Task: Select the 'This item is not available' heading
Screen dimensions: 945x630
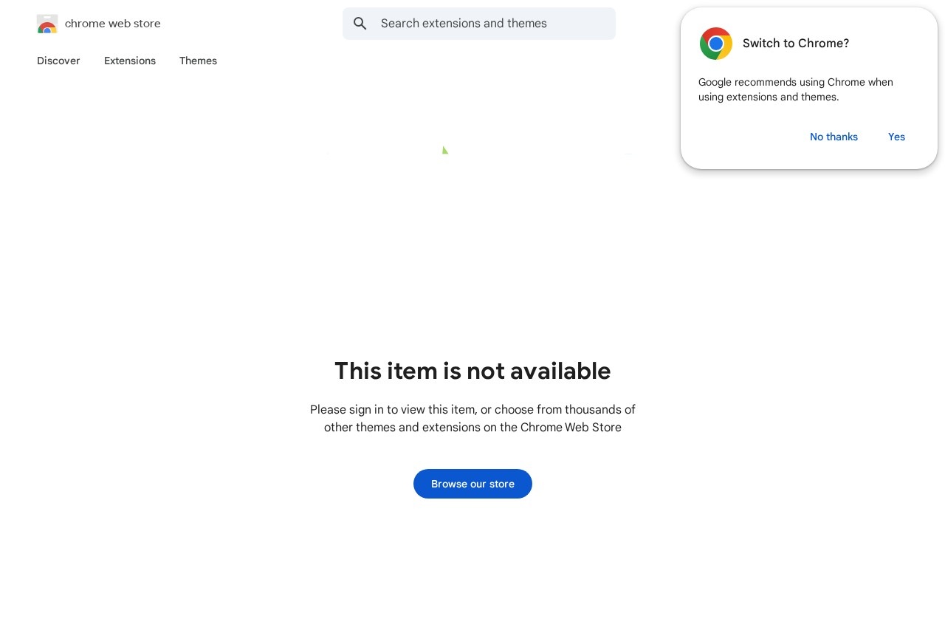Action: point(472,371)
